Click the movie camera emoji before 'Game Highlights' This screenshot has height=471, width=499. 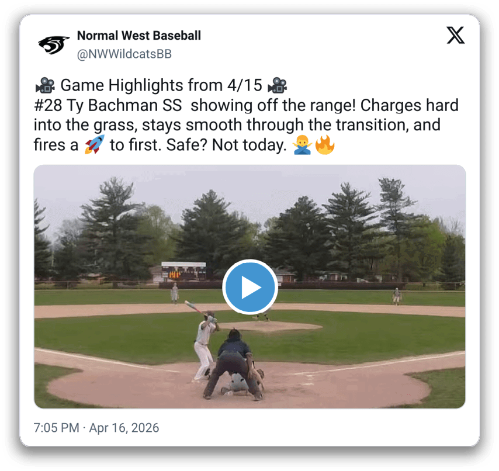[x=45, y=85]
